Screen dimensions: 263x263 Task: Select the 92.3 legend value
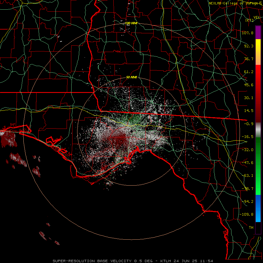coord(249,46)
